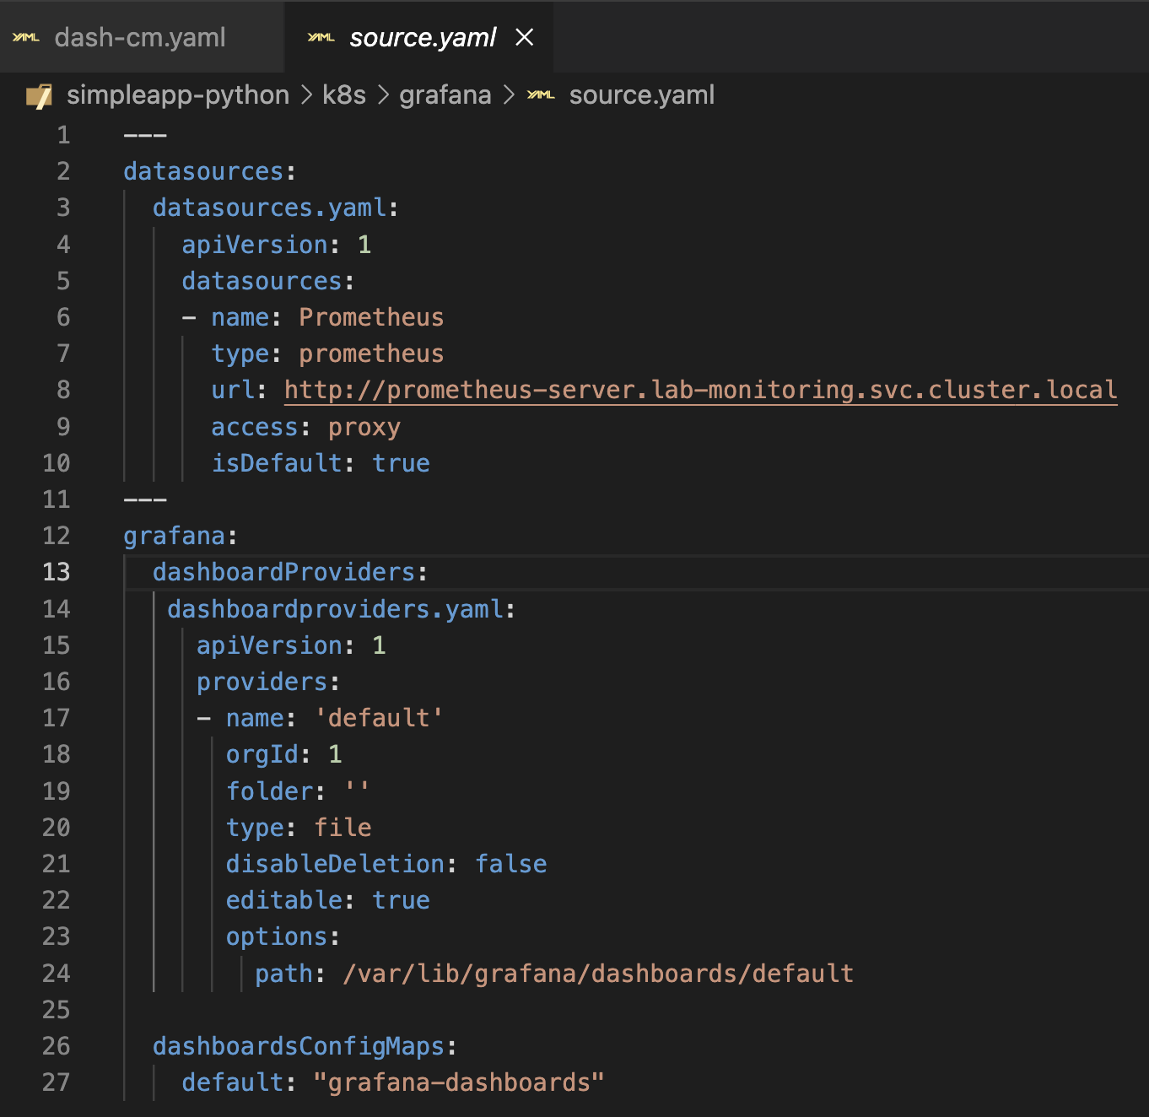Click the YAML file icon in breadcrumb
Viewport: 1149px width, 1117px height.
pos(541,95)
